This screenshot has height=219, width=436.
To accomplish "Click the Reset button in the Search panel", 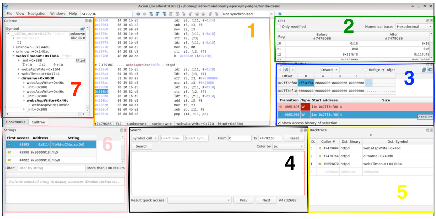I will pos(294,138).
